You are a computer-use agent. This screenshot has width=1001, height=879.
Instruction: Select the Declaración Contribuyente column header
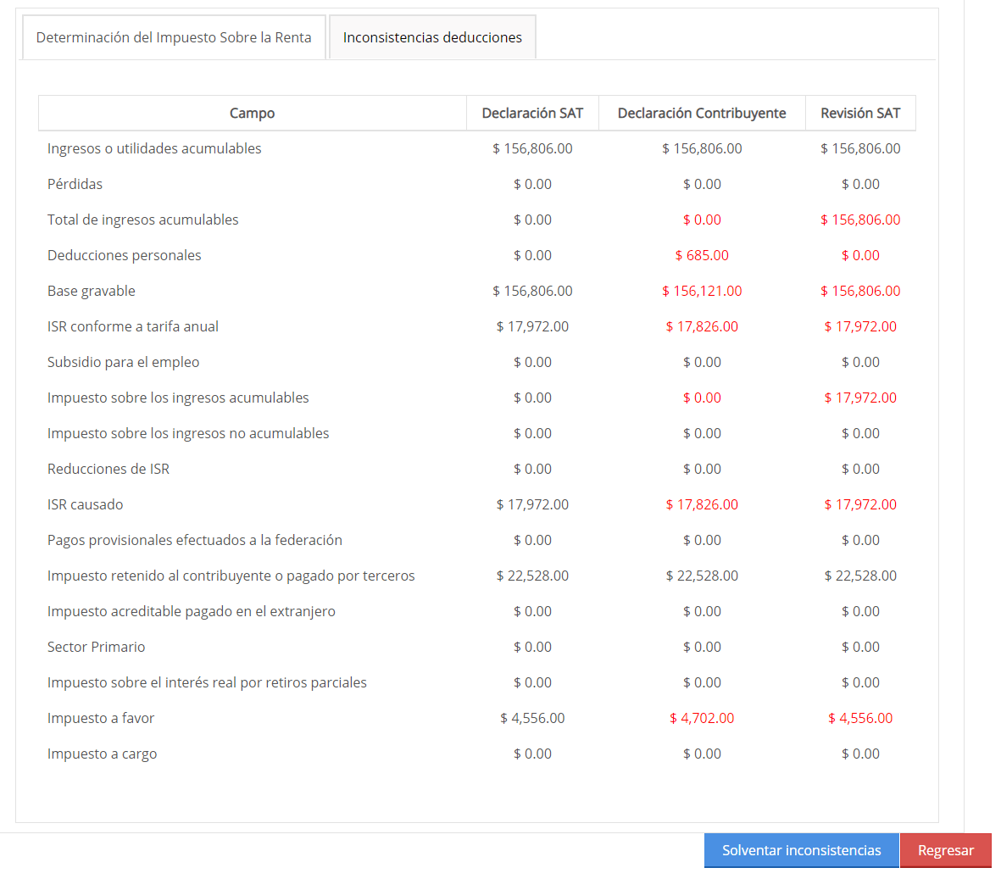pyautogui.click(x=702, y=113)
